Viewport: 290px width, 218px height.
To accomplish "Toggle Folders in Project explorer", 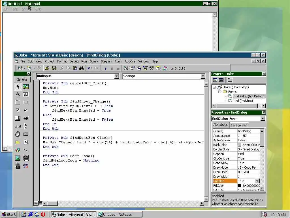I will (230, 80).
